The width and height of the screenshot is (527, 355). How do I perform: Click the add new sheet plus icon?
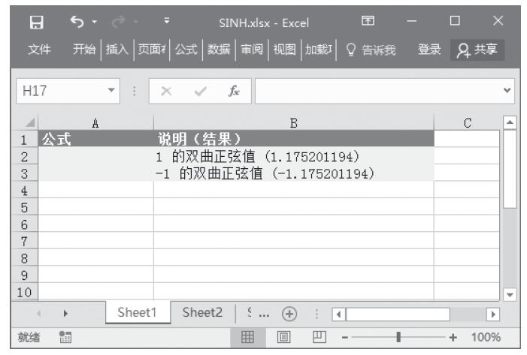pos(288,314)
